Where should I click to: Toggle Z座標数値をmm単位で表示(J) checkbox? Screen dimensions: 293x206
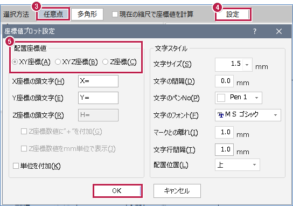coord(24,149)
